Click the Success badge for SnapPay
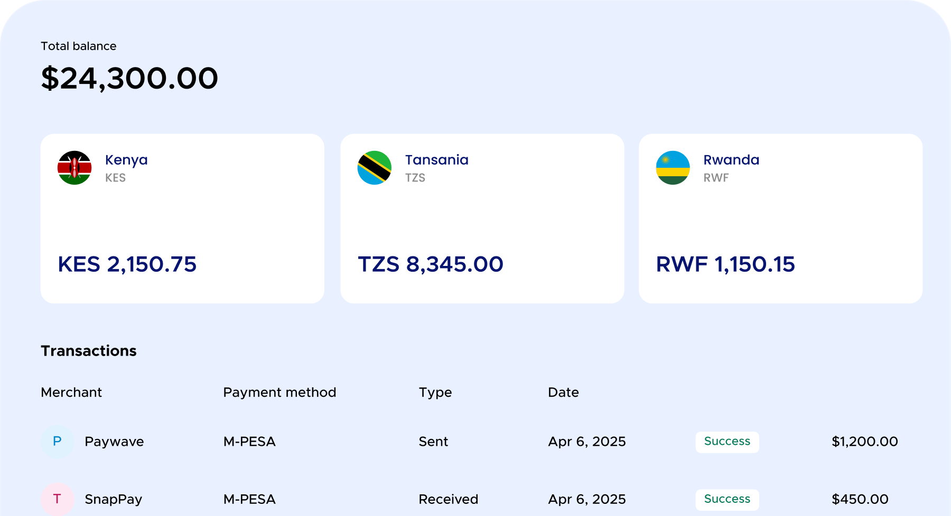 point(727,499)
